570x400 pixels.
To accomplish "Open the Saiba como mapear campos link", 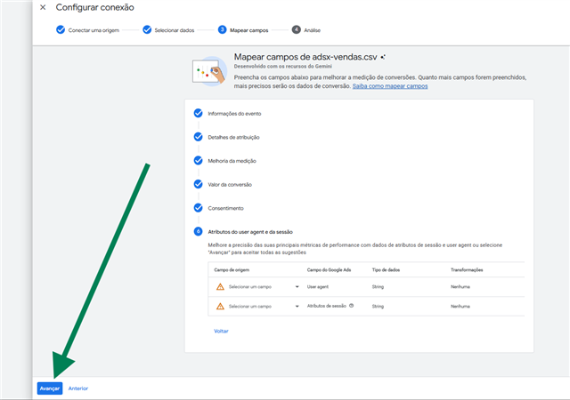I will pos(390,86).
